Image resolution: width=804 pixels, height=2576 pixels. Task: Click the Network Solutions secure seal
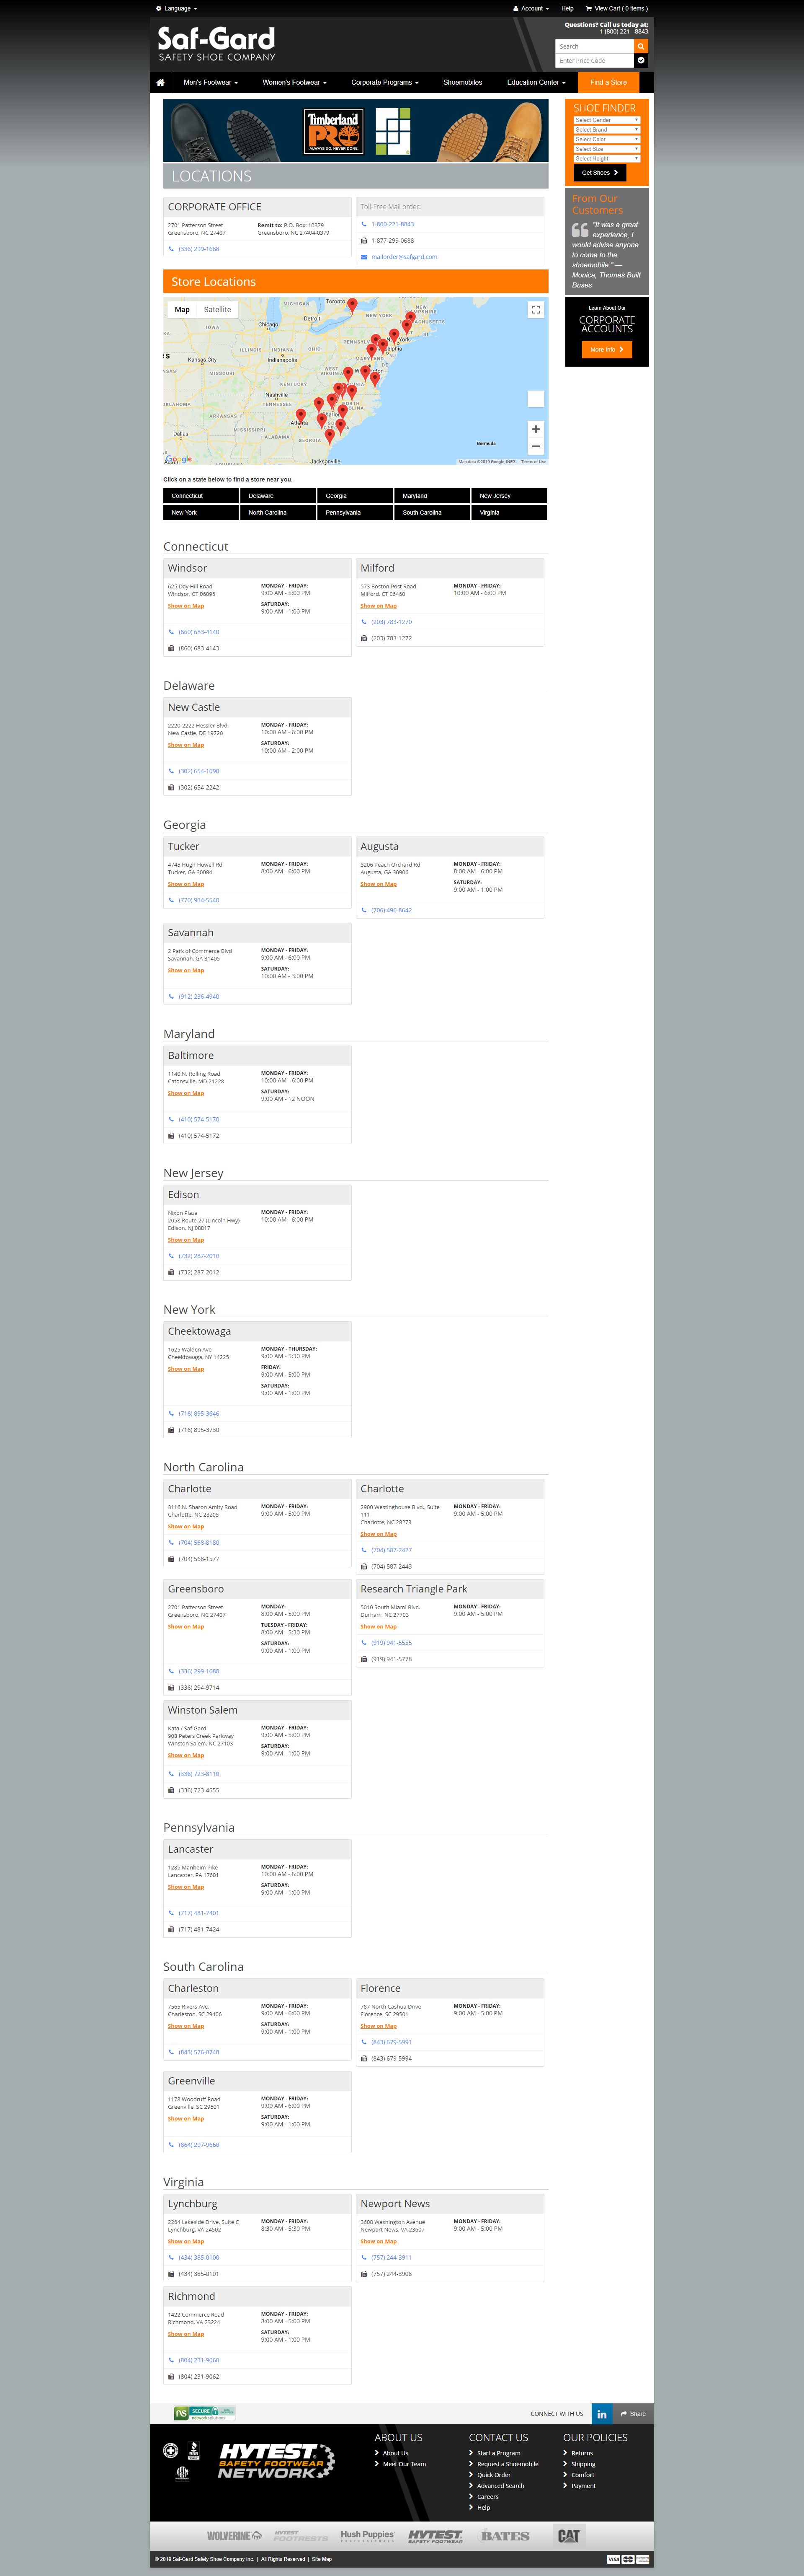(x=204, y=2412)
